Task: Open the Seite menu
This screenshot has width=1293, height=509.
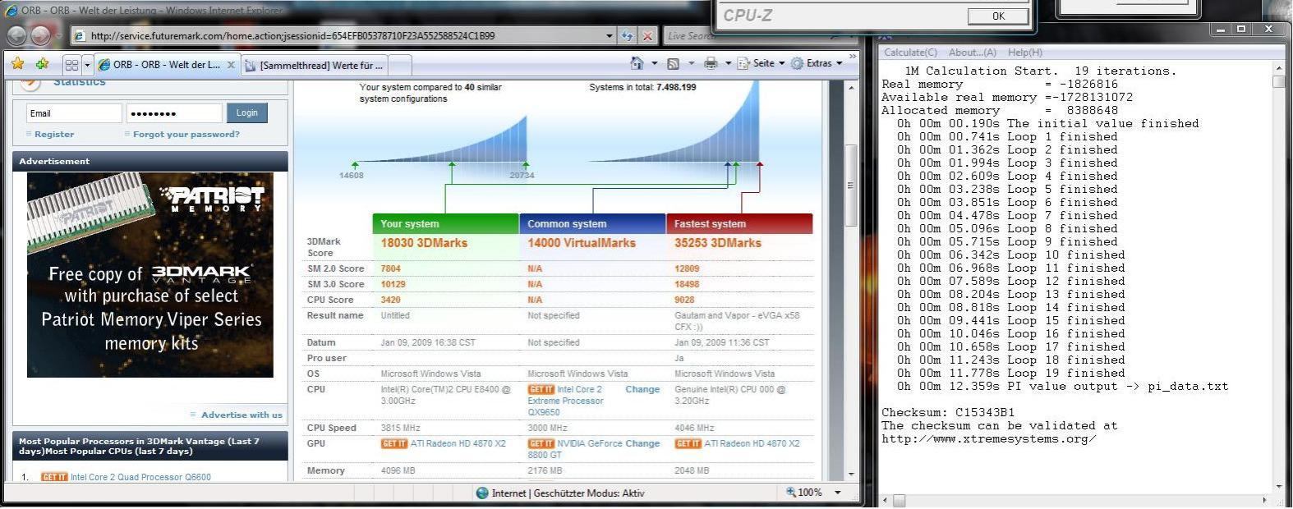Action: pyautogui.click(x=761, y=63)
